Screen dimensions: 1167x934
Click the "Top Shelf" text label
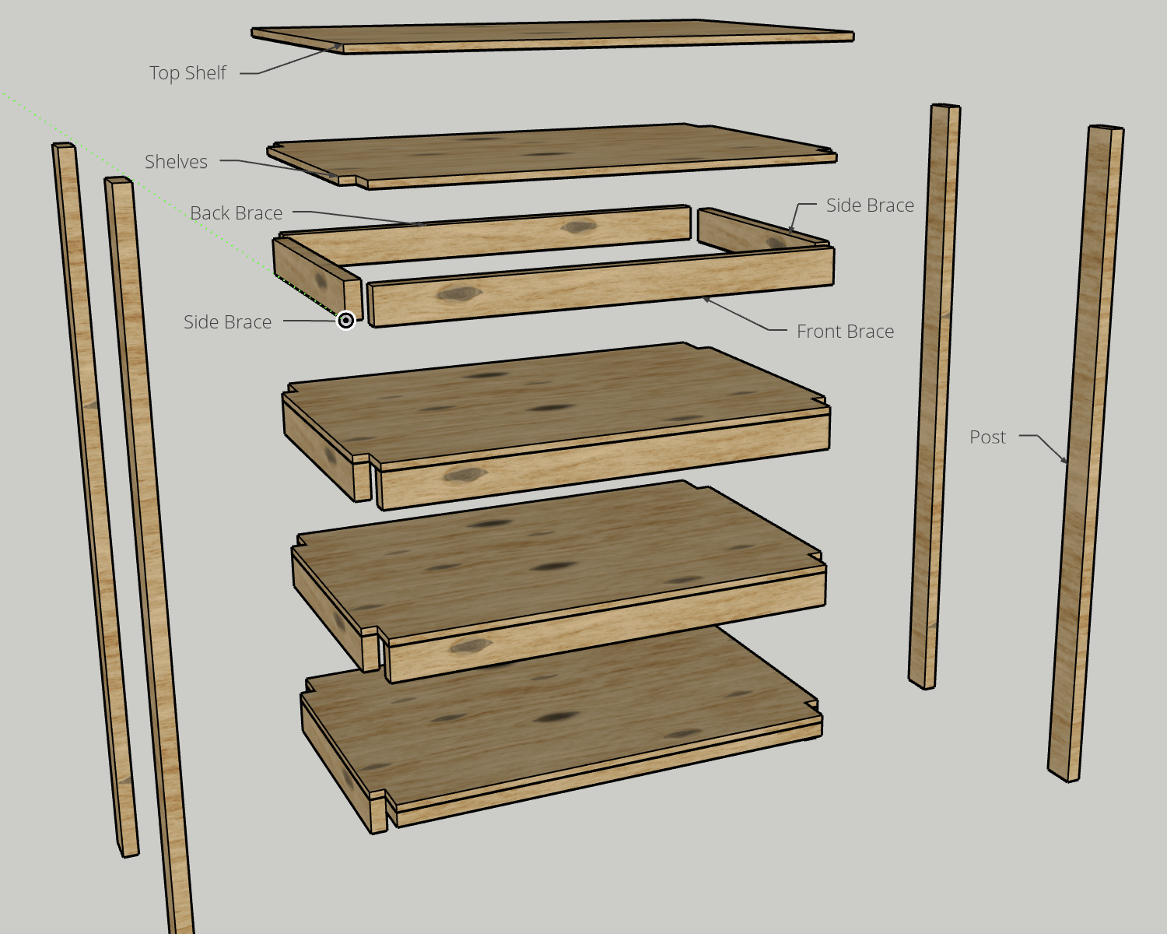click(187, 73)
